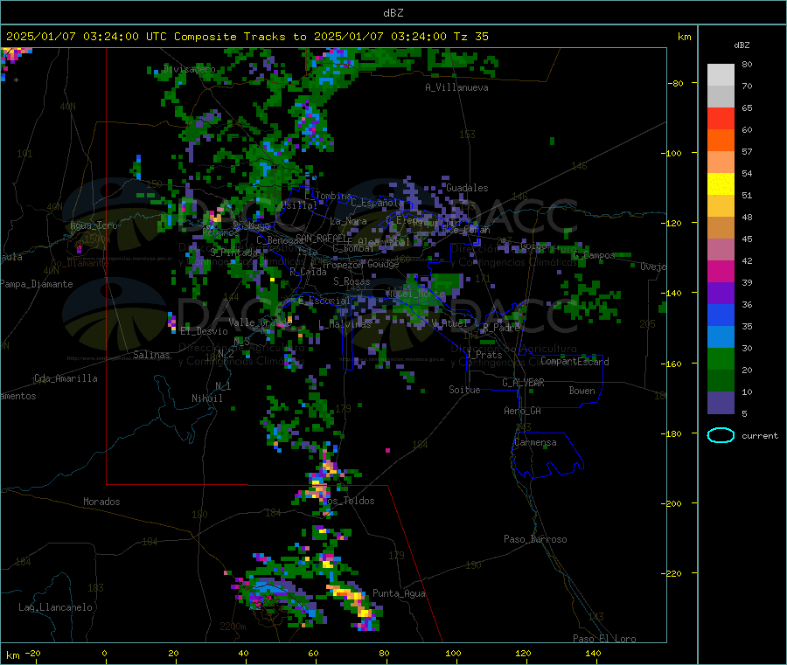Click the 'L_Malvinas' place label
The image size is (787, 665).
tap(345, 325)
